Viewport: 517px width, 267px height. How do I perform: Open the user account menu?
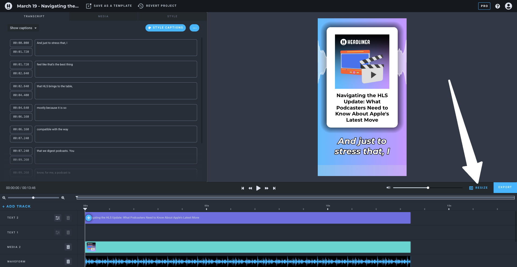pyautogui.click(x=508, y=6)
